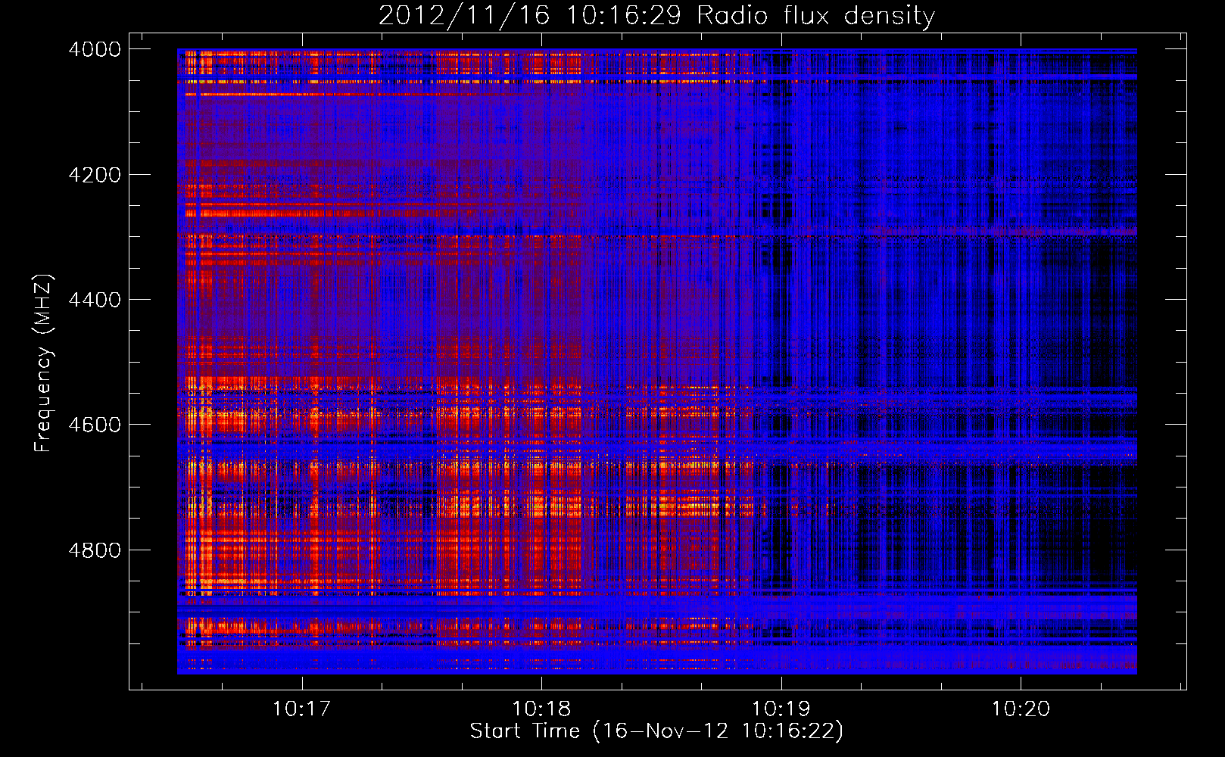The image size is (1225, 757).
Task: Select the 10:17 time tick label
Action: point(302,709)
